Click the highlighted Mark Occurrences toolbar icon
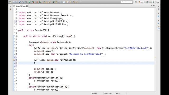 point(56,2)
